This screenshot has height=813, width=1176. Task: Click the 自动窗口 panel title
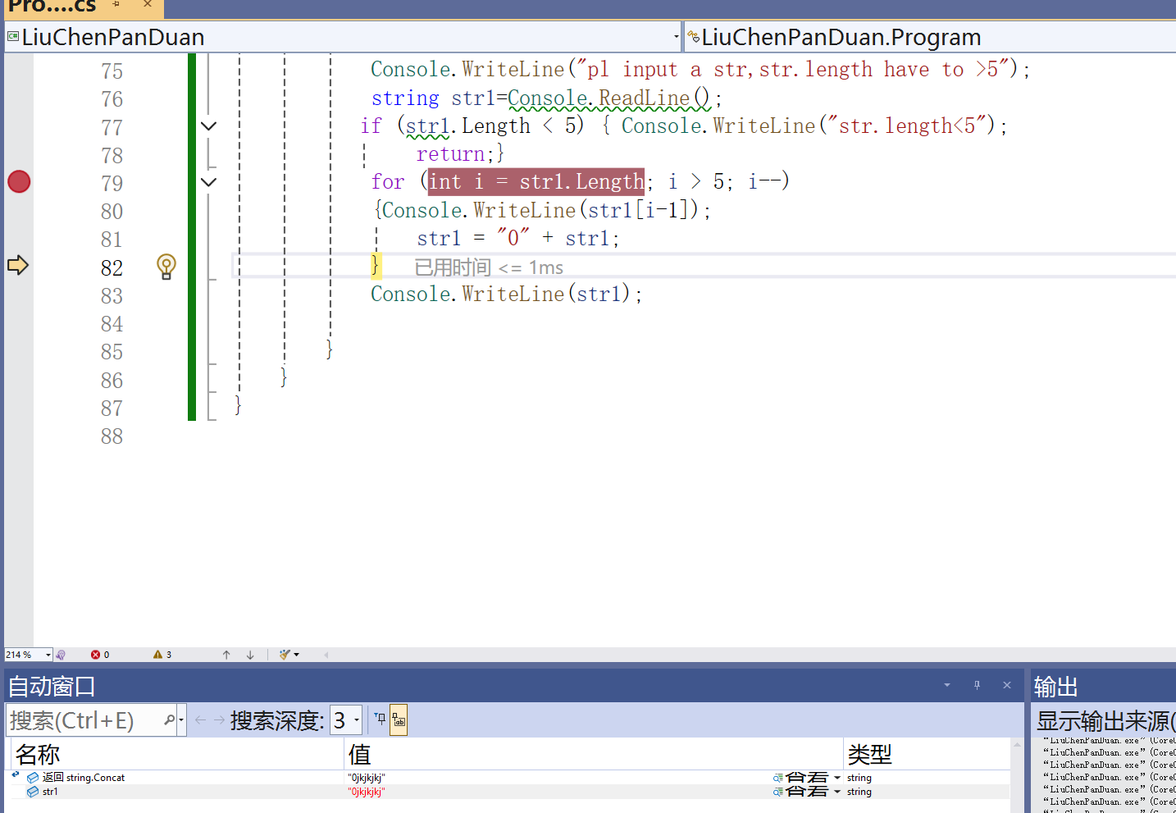52,687
